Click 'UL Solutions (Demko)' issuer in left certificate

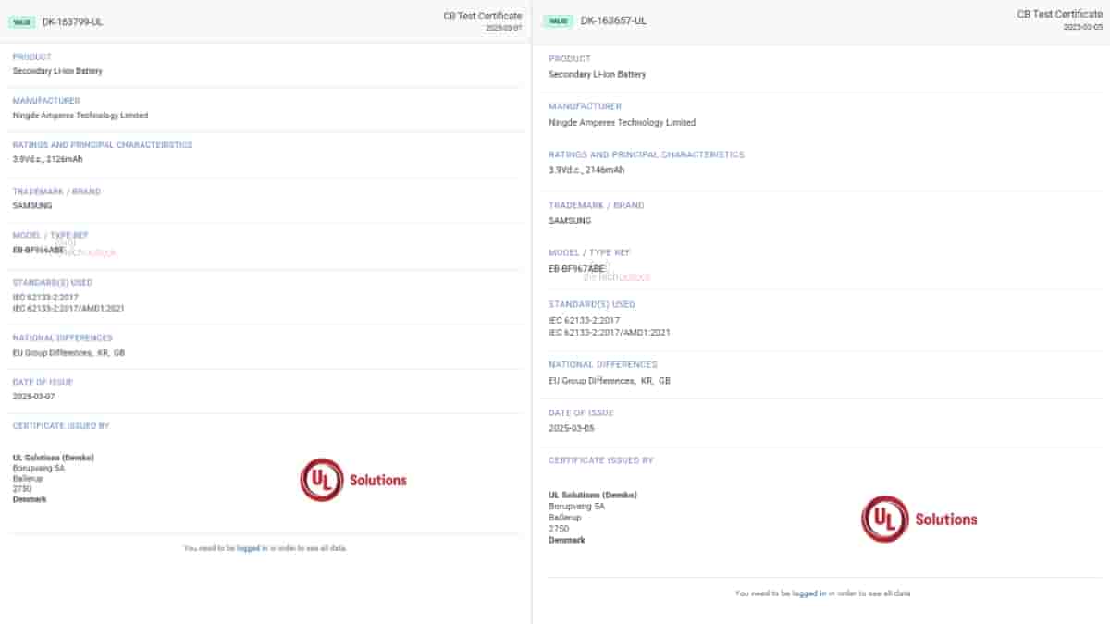53,457
